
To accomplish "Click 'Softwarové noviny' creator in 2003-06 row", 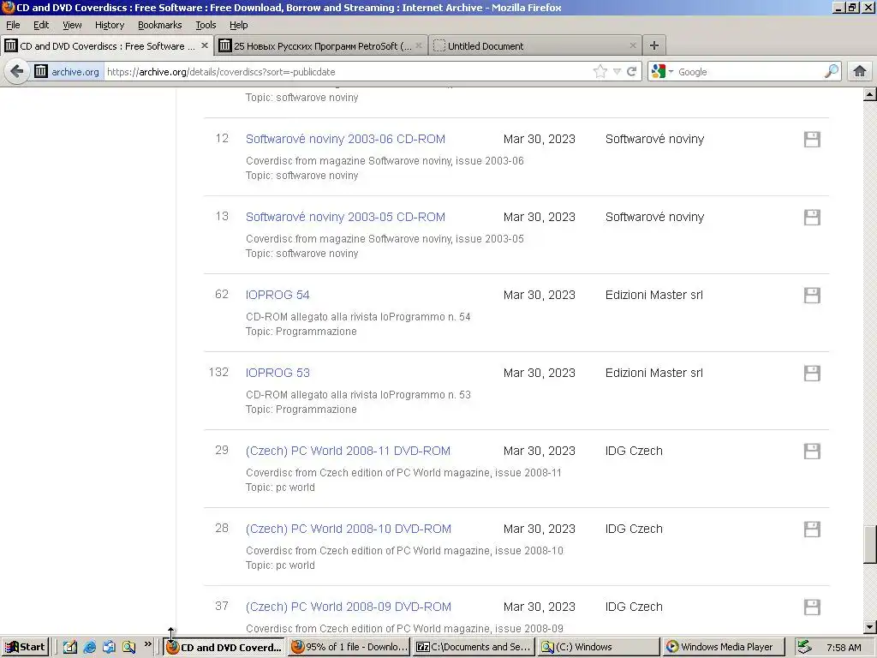I will point(654,139).
